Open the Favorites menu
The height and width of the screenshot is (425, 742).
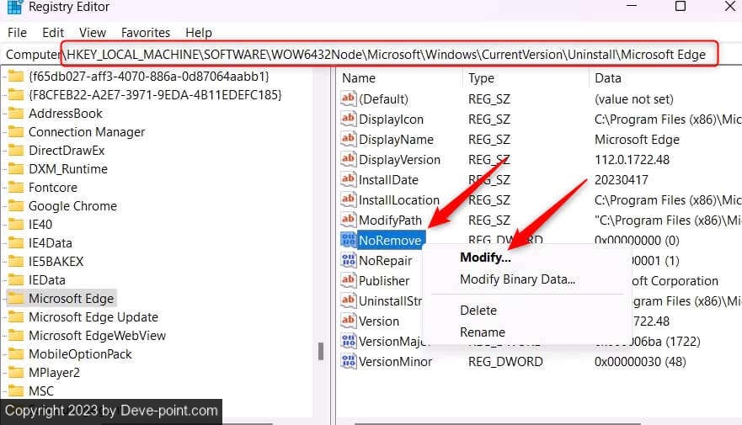point(145,33)
